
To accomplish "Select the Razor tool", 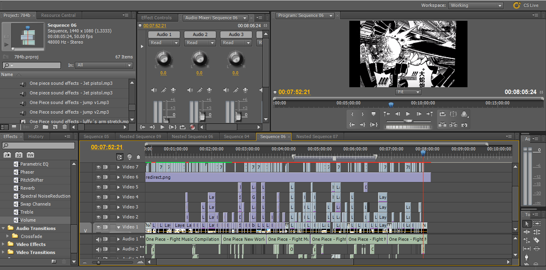I will (x=536, y=240).
